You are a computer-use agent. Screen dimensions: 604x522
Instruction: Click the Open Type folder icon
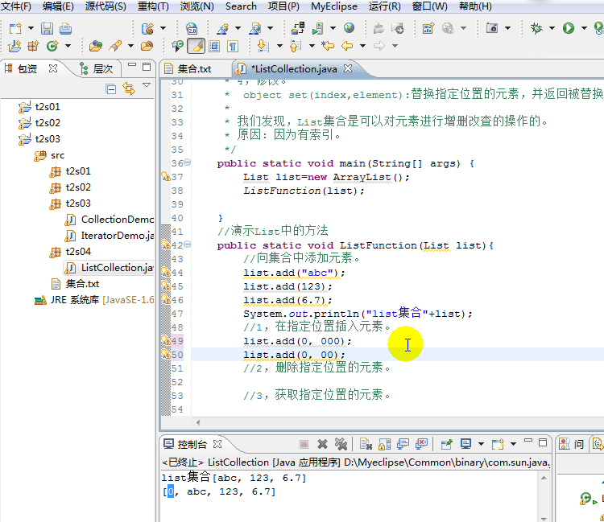point(96,46)
